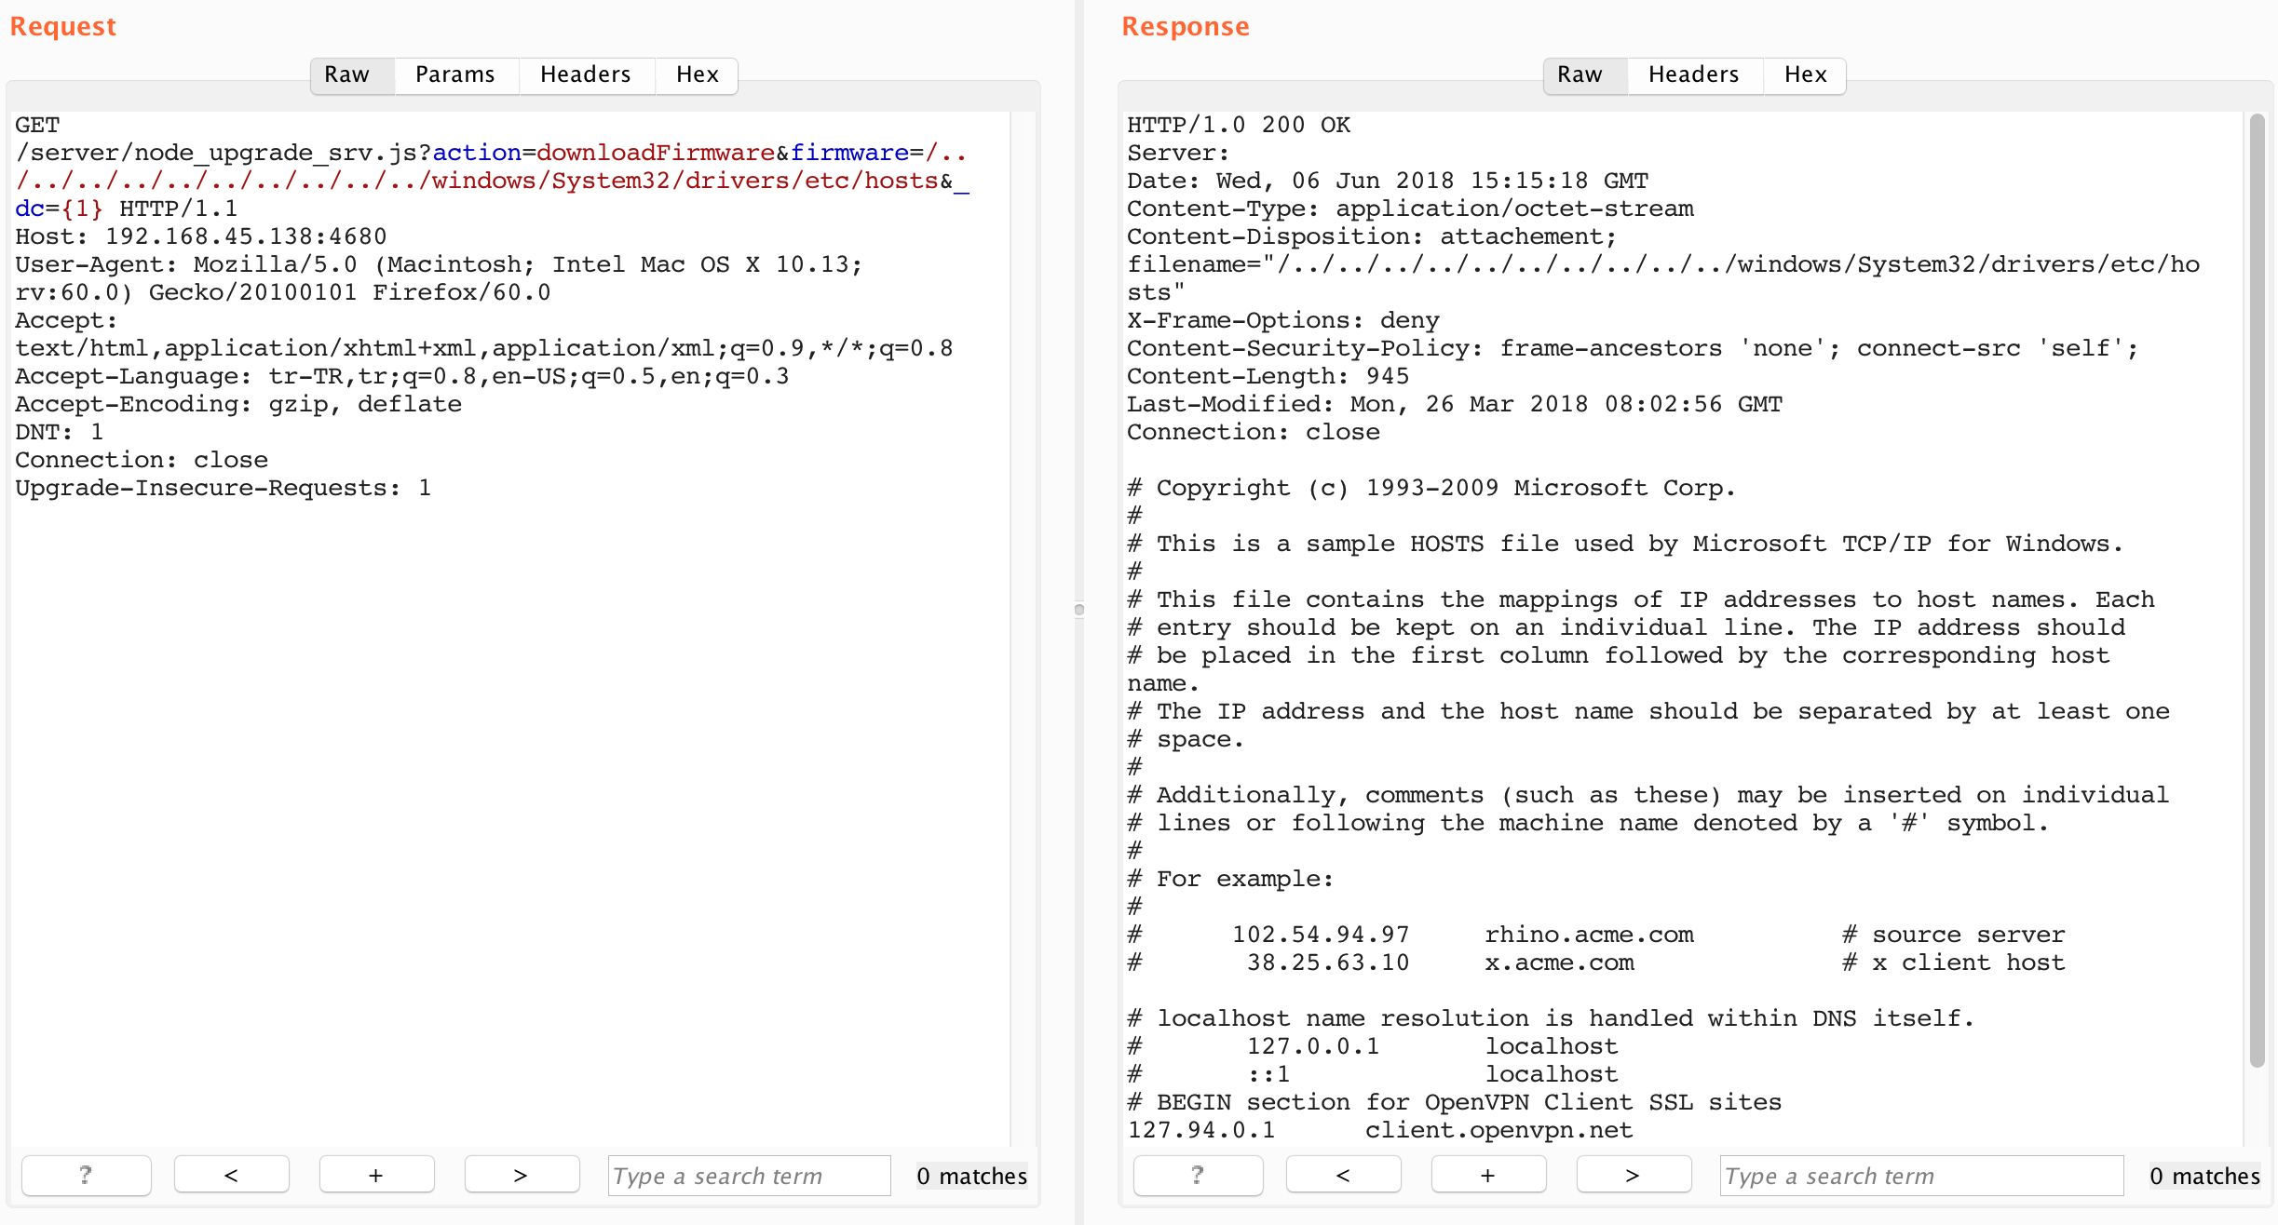Click the Request panel previous match '<' button

click(231, 1175)
